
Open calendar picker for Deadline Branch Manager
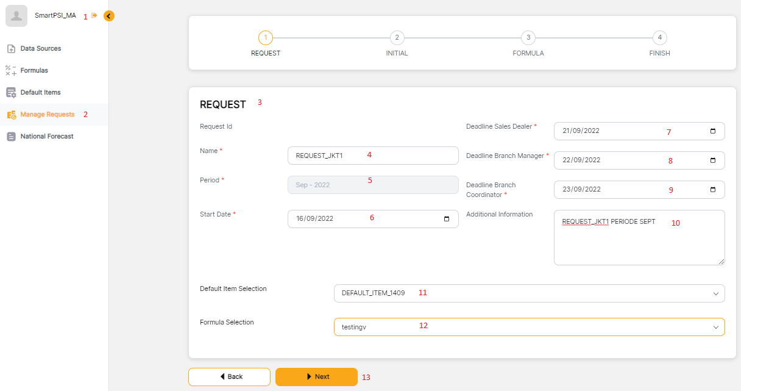[712, 160]
